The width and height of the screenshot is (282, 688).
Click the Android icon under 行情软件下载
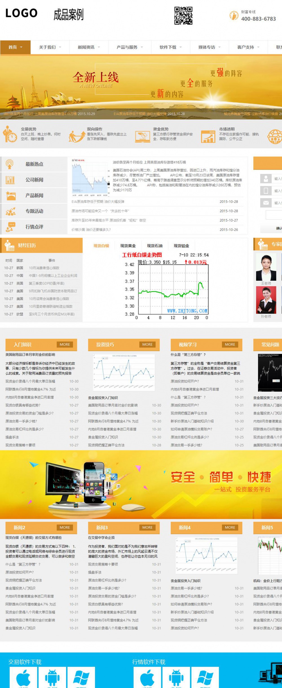(x=176, y=678)
